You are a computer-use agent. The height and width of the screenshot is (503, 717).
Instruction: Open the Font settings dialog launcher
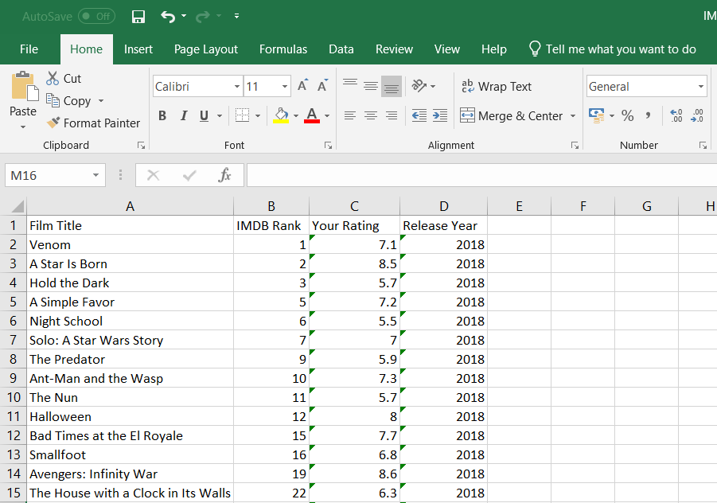(328, 146)
